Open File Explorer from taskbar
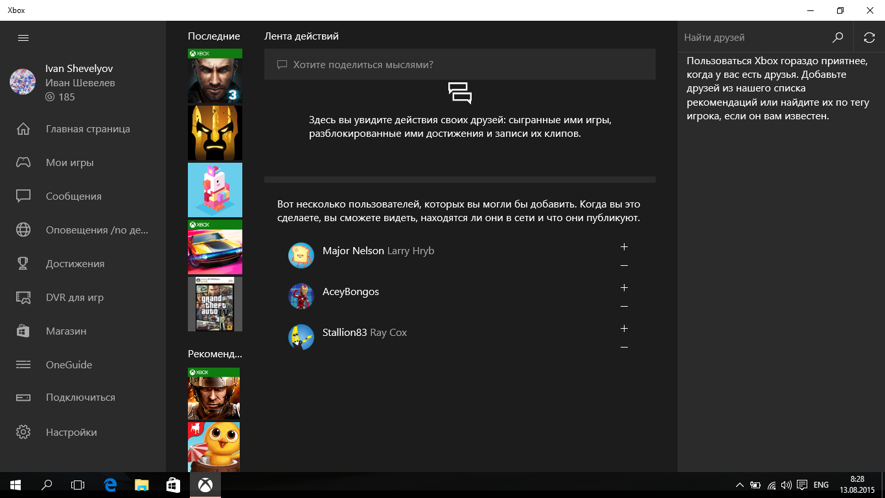The height and width of the screenshot is (498, 885). [142, 485]
